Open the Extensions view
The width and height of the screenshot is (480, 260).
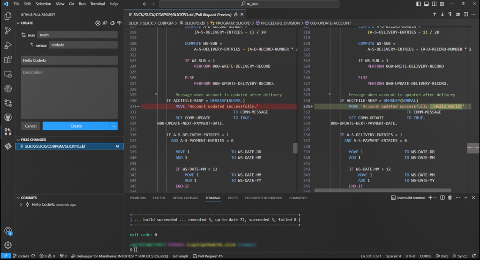pos(8,60)
